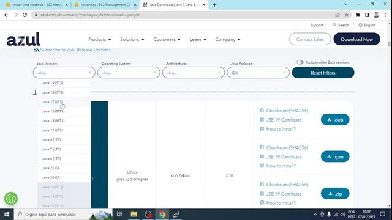Select Java 6 (LTS) from the list
392x220 pixels.
pyautogui.click(x=64, y=159)
